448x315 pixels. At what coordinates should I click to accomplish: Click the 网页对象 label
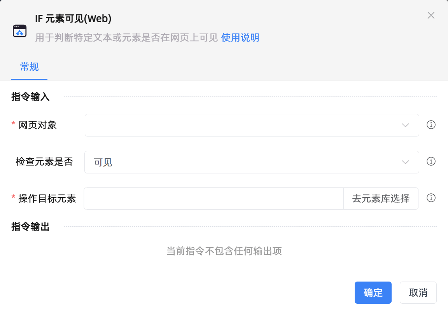click(37, 125)
